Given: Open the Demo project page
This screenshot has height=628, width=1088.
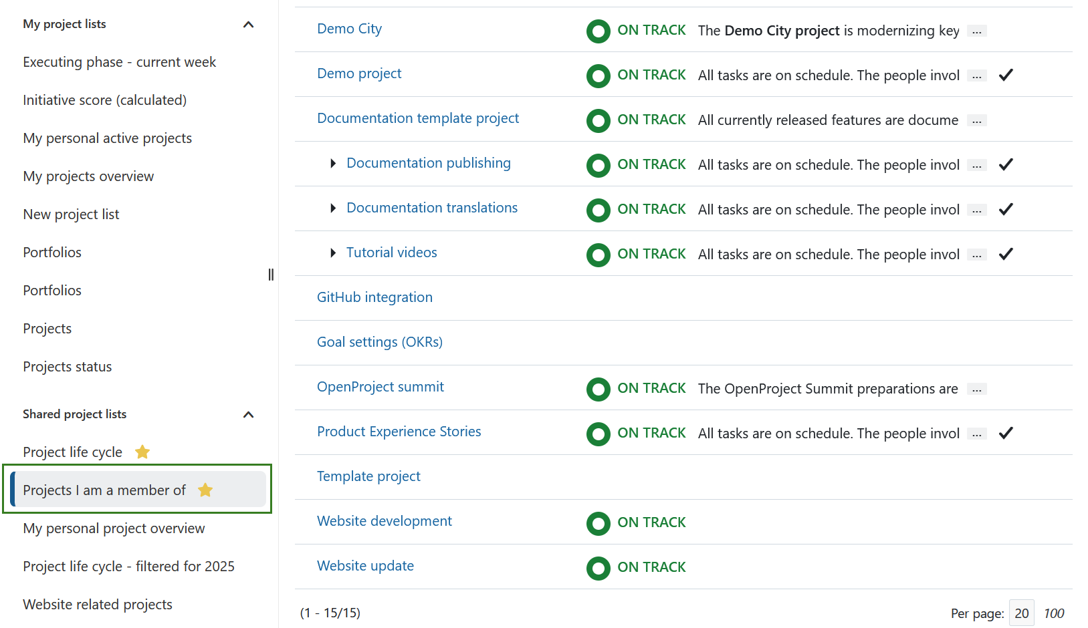Looking at the screenshot, I should (359, 73).
